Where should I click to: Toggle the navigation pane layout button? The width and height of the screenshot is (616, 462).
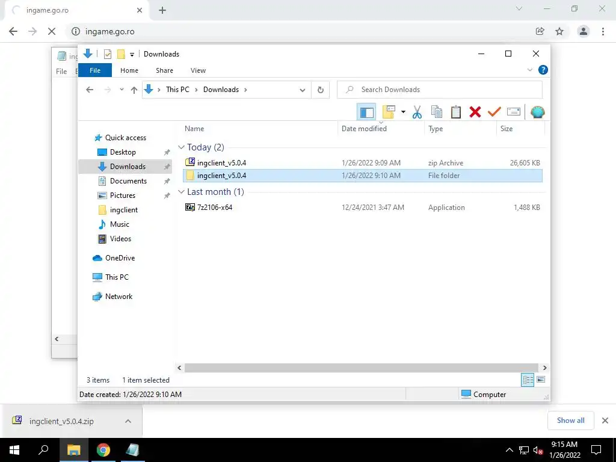point(366,112)
